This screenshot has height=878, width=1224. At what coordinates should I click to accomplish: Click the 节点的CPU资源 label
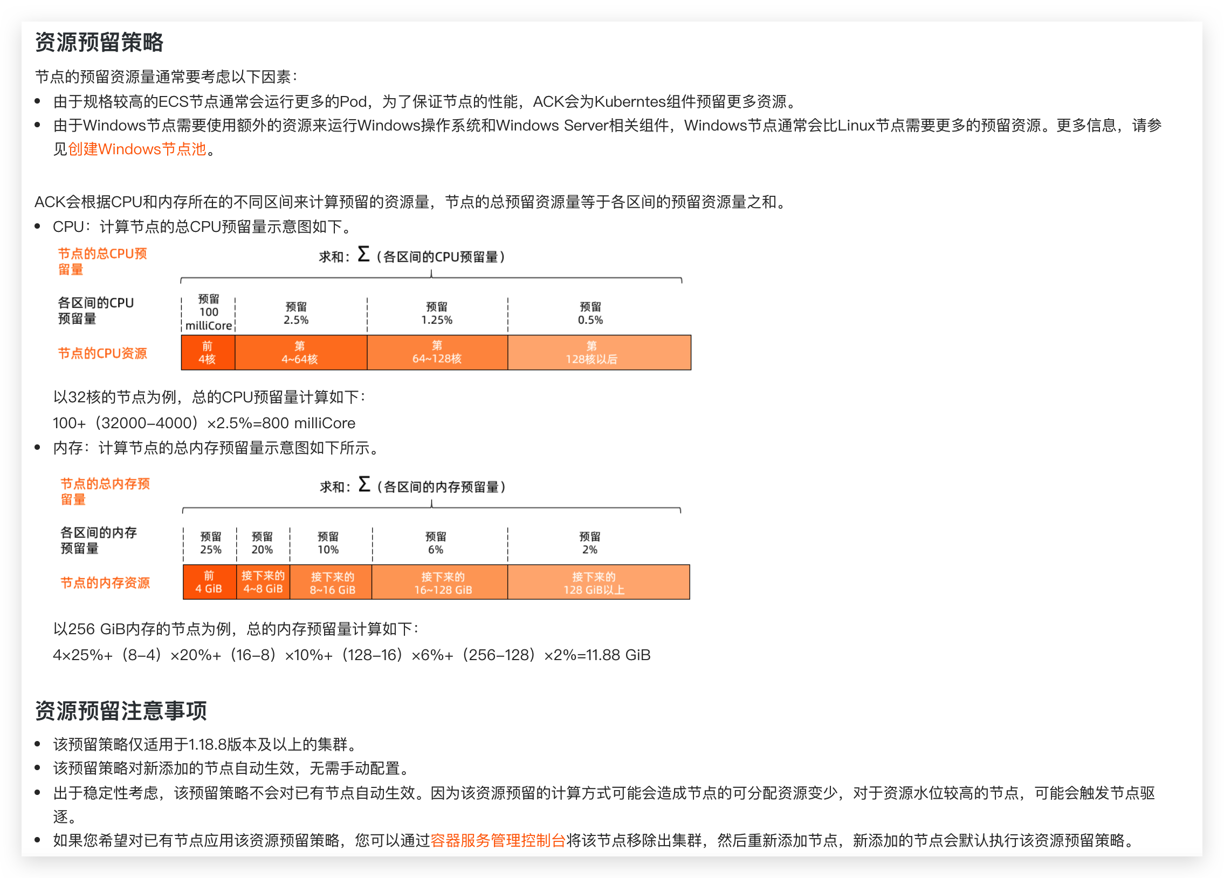[x=102, y=353]
